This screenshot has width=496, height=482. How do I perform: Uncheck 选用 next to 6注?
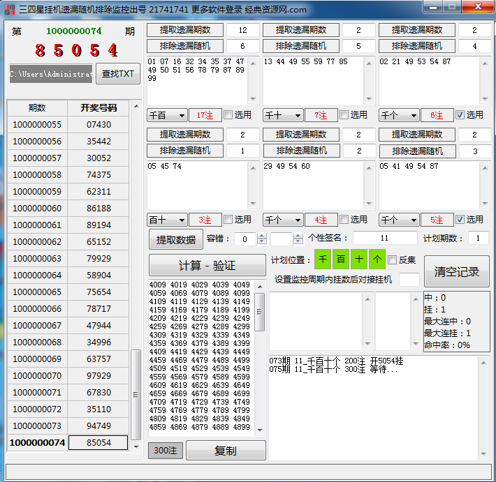460,114
